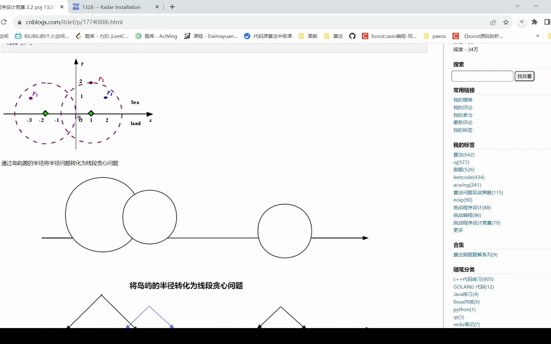Close the Radar Installation tab

click(157, 7)
